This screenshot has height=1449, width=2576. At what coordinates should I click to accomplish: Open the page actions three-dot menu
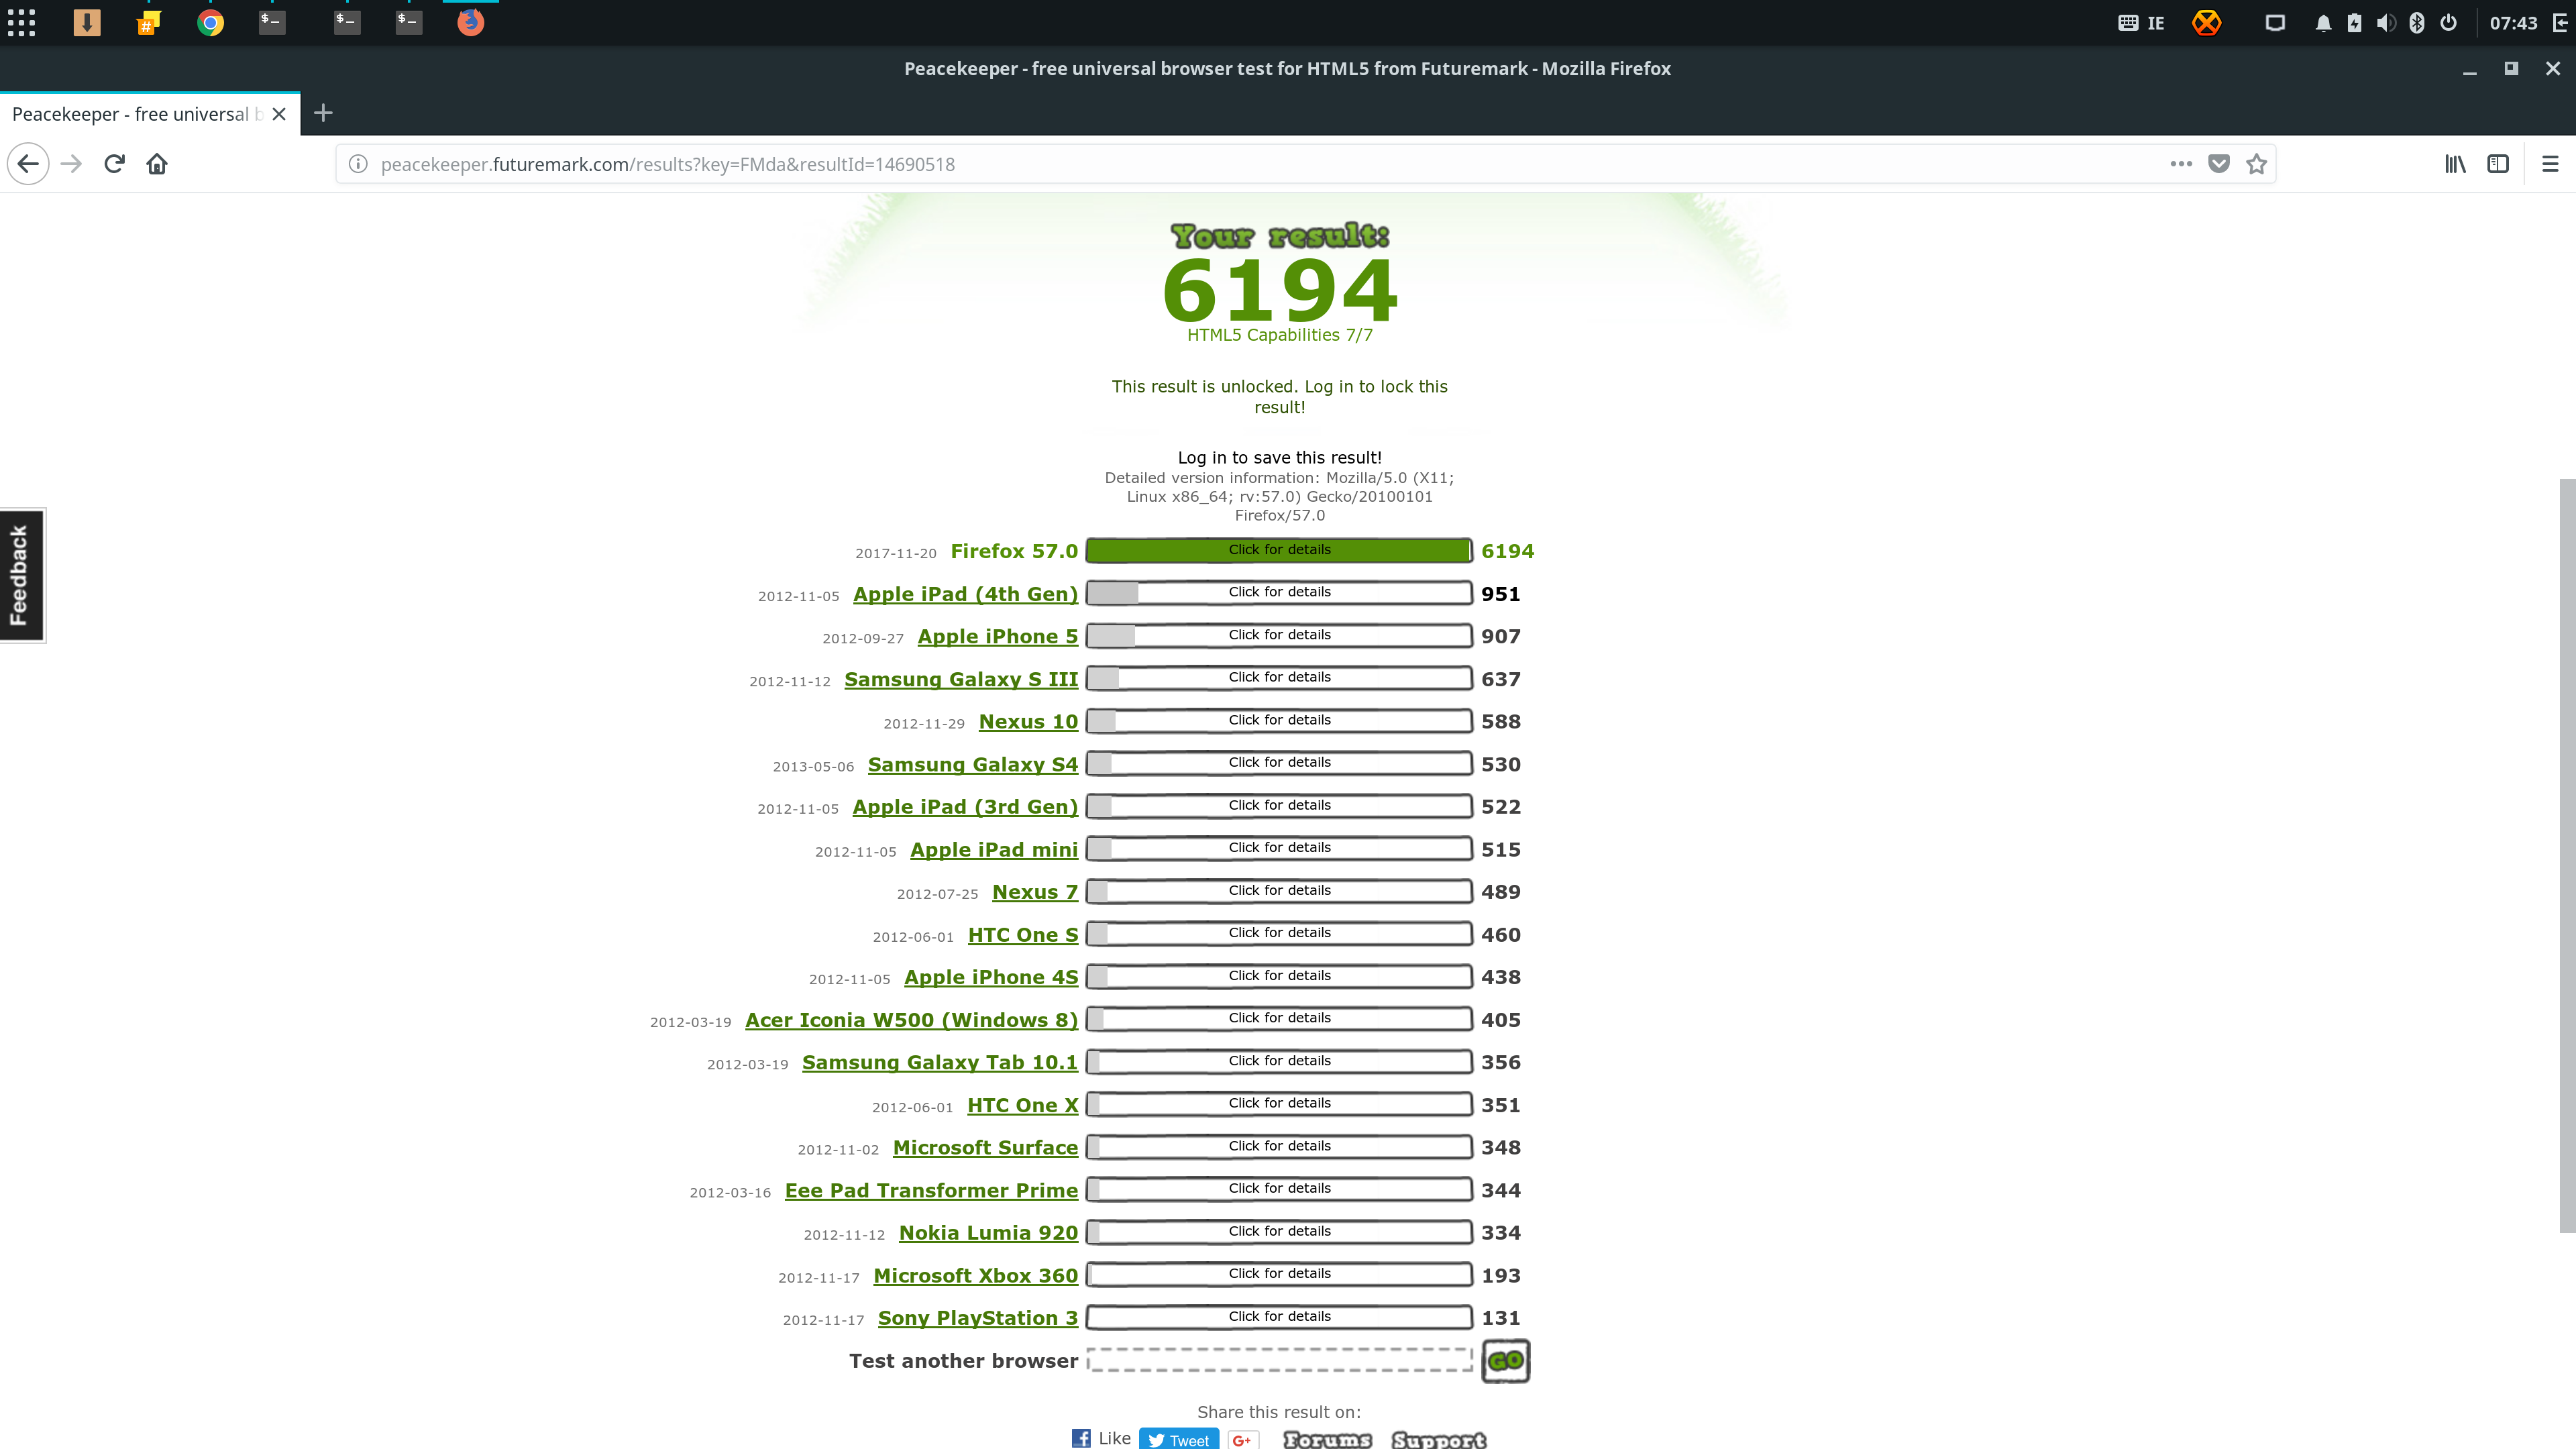pyautogui.click(x=2181, y=164)
